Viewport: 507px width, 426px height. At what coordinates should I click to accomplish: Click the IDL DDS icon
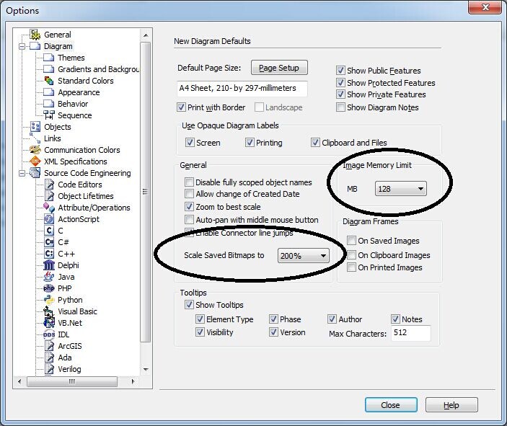pyautogui.click(x=49, y=334)
